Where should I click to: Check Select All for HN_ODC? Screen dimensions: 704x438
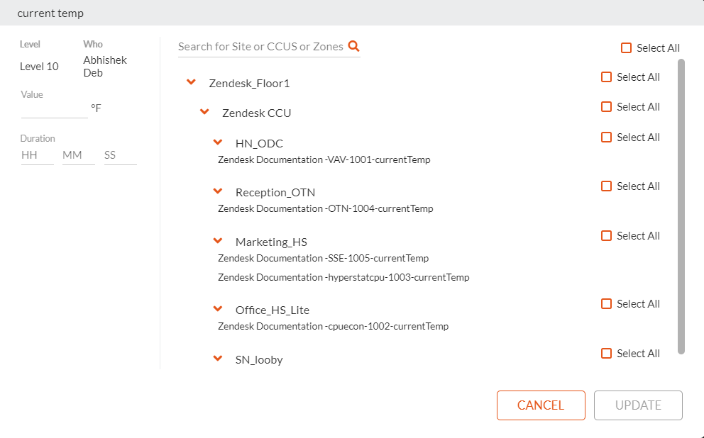[607, 137]
